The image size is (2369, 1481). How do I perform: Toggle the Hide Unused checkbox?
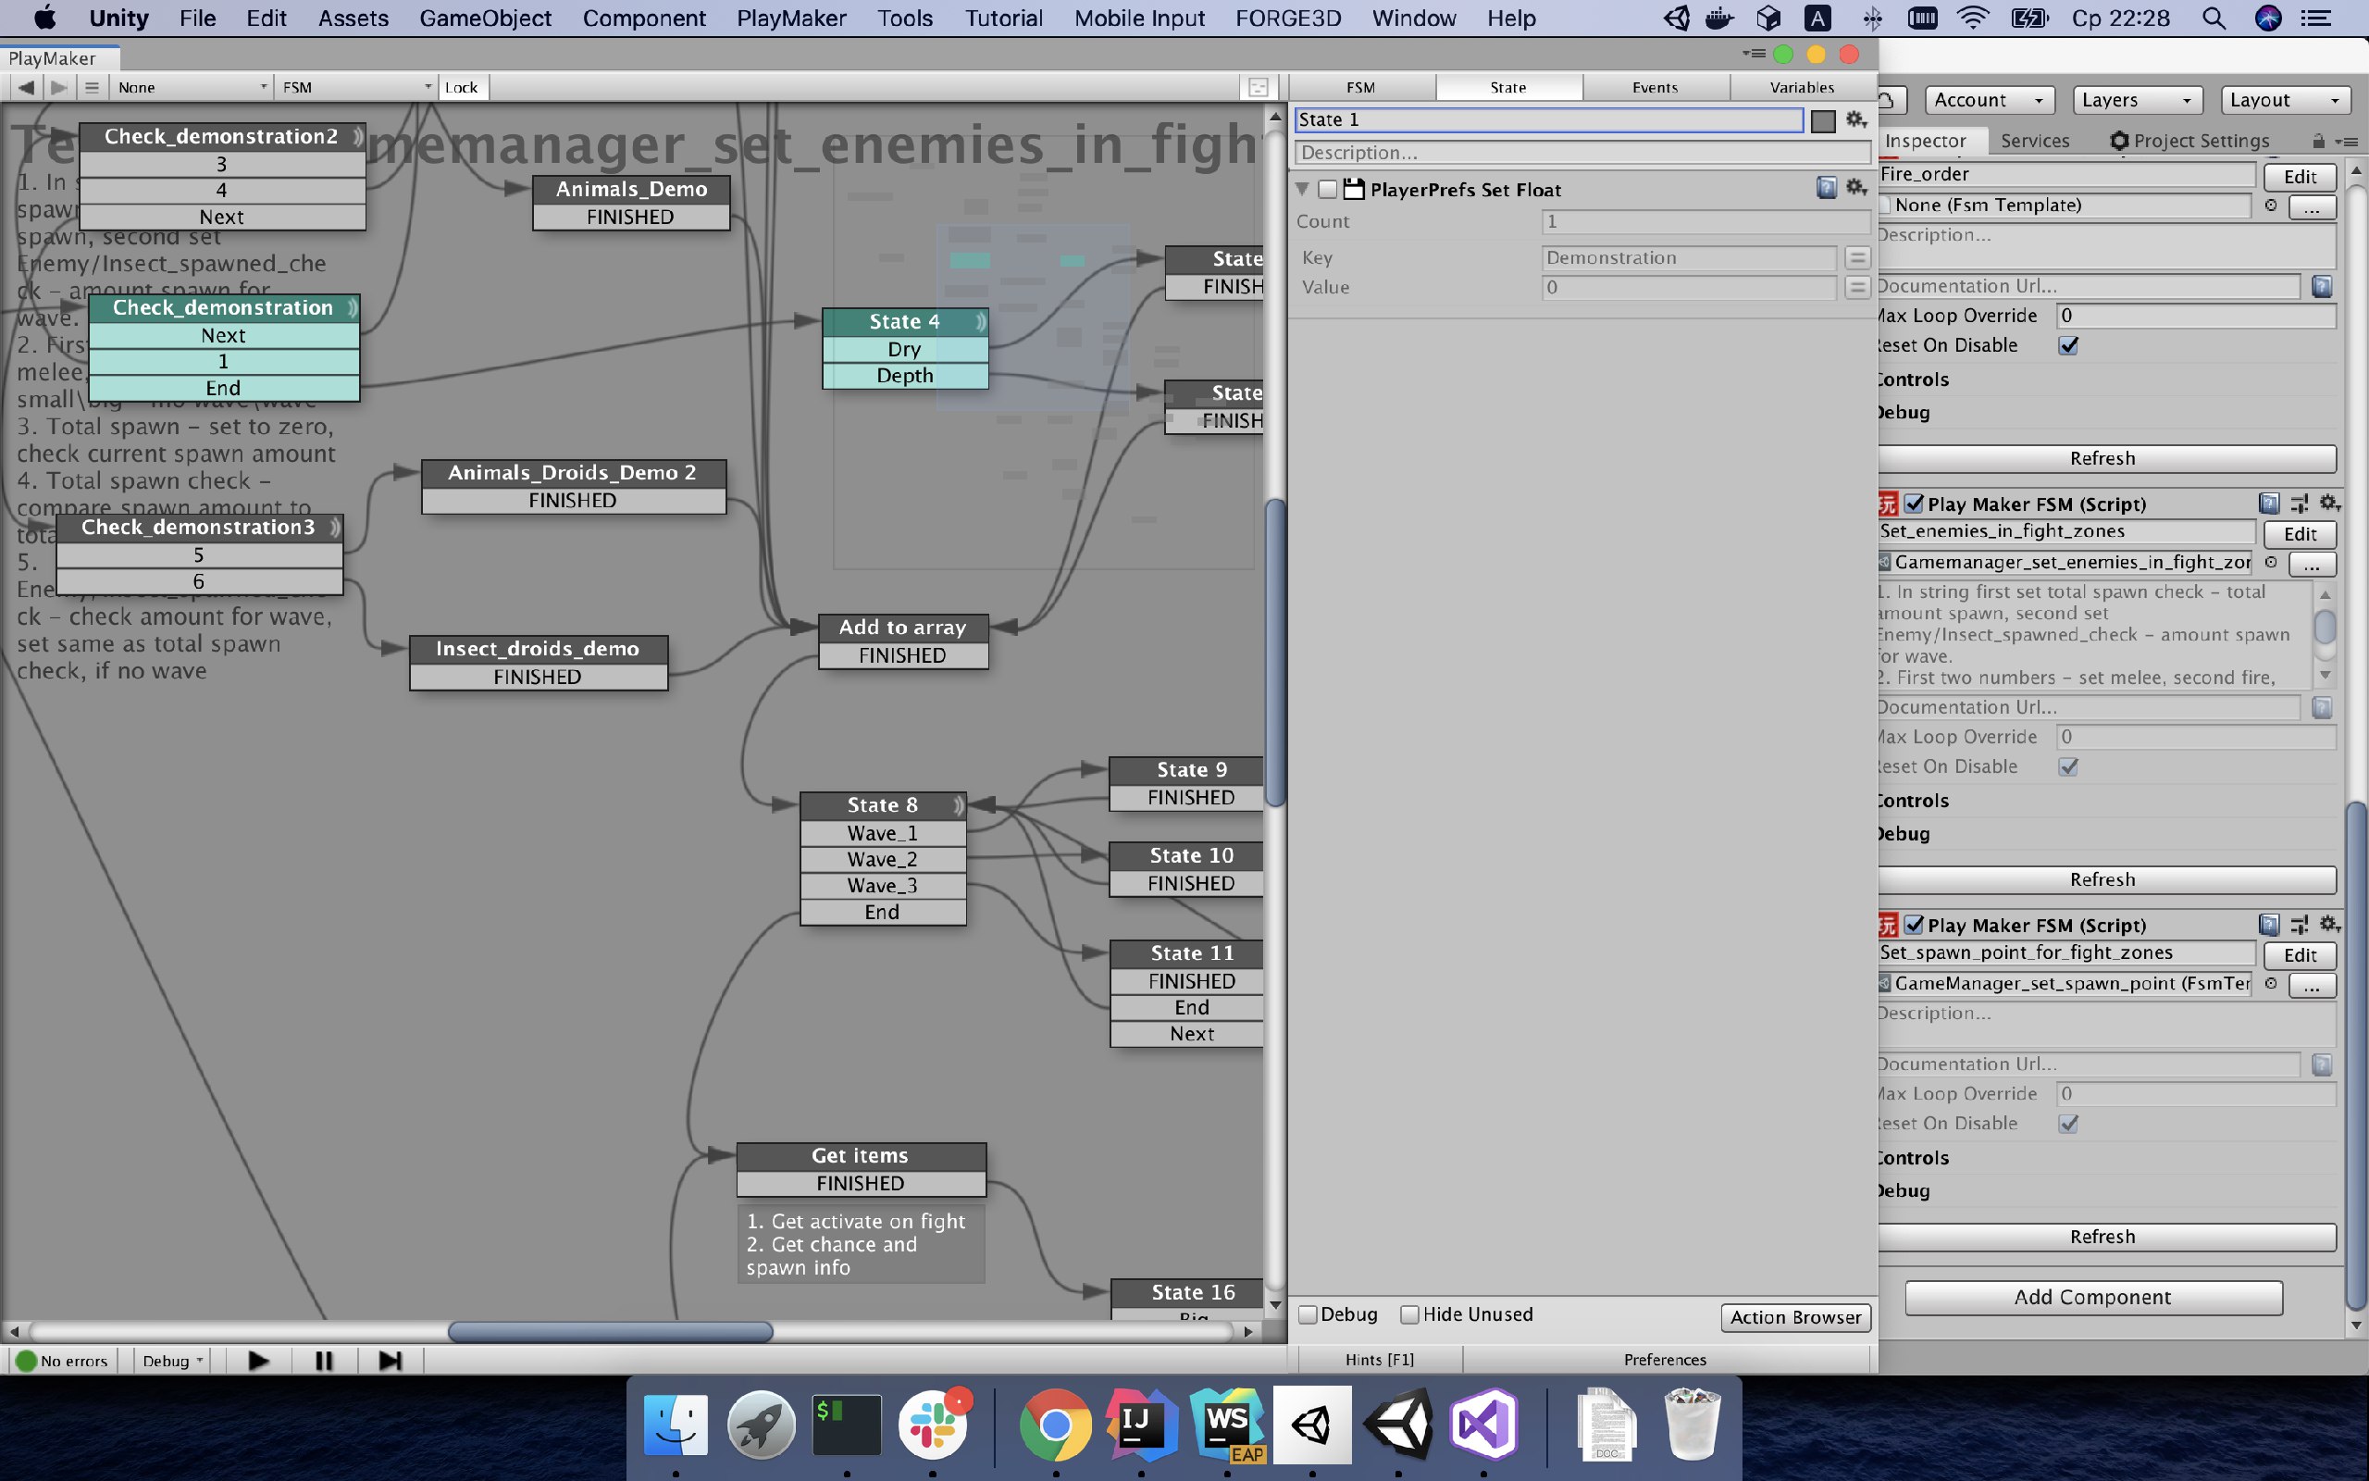point(1409,1314)
